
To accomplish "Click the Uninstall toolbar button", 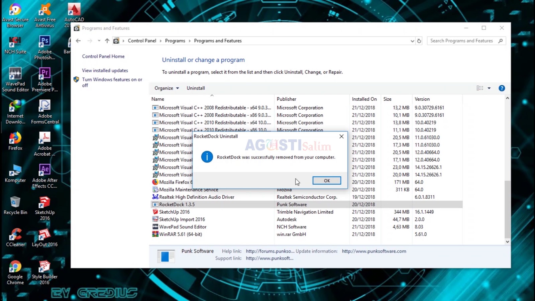I will point(196,88).
